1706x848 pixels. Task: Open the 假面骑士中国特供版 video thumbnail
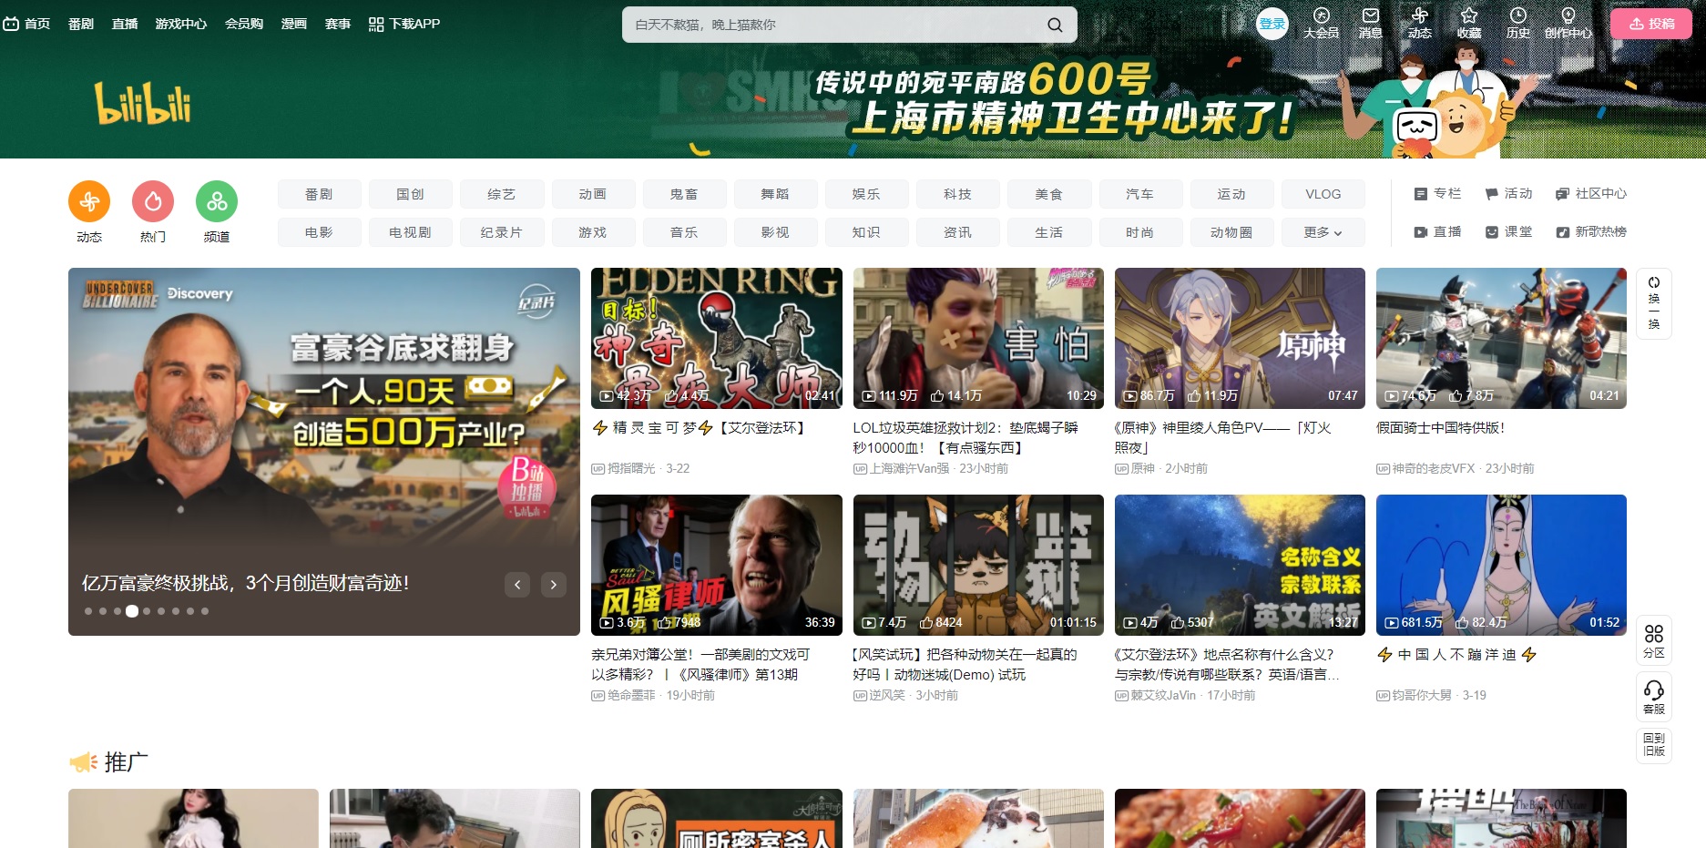click(x=1501, y=338)
